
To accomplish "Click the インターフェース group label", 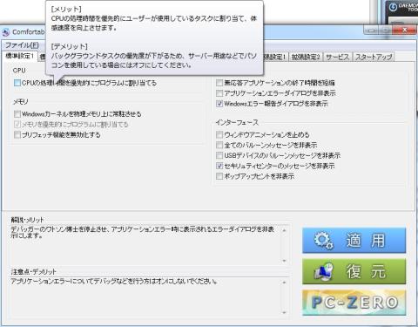I will point(237,123).
